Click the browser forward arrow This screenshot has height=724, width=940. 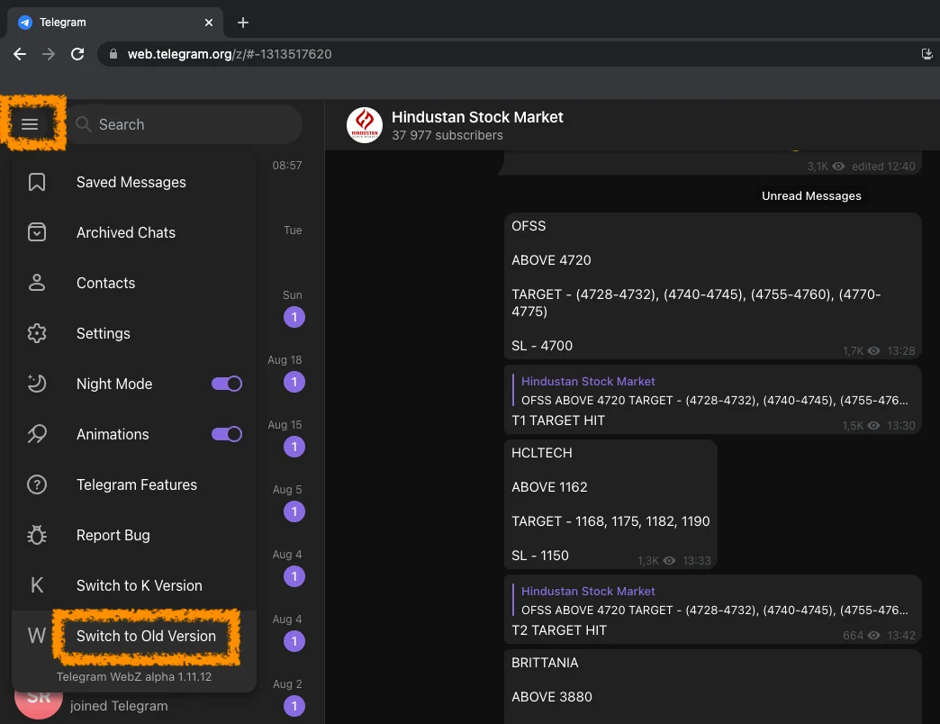[x=49, y=54]
